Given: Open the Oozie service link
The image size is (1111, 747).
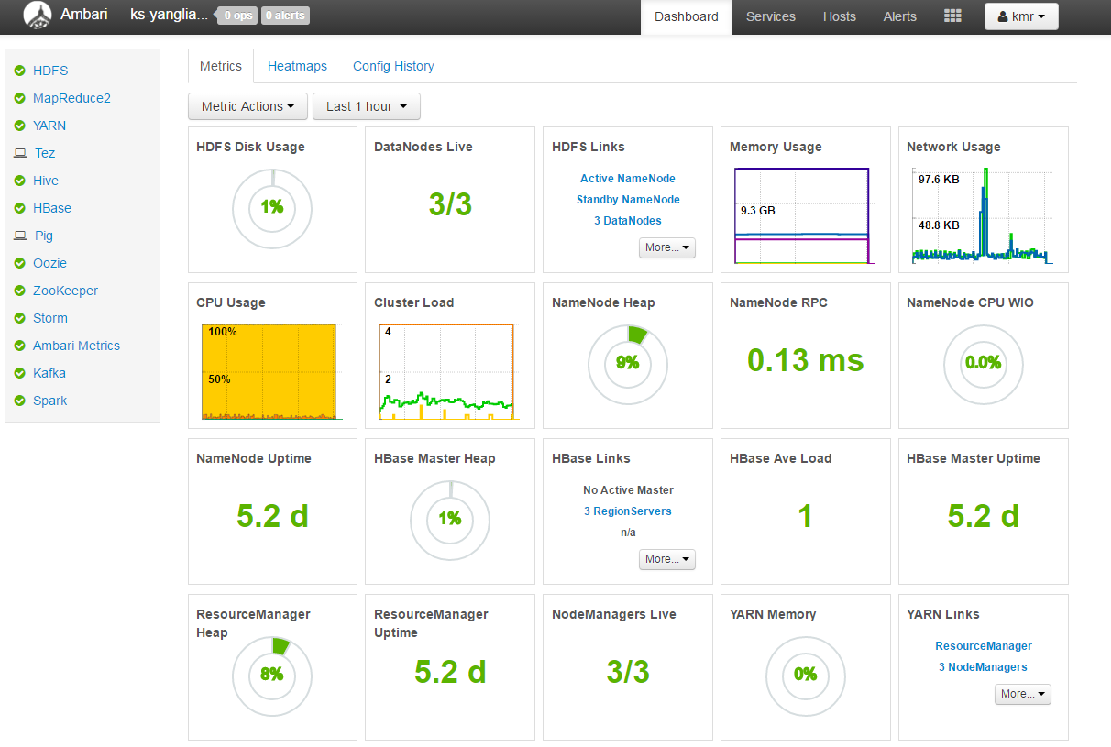Looking at the screenshot, I should pos(49,263).
